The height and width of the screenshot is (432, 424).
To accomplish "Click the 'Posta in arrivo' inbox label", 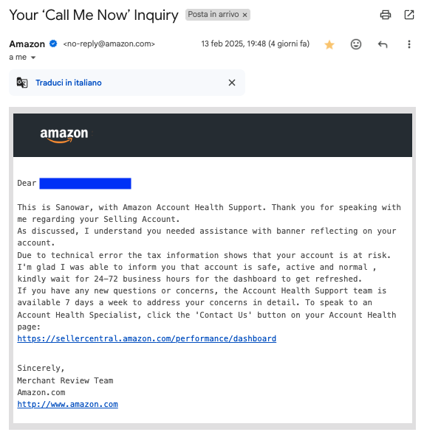I will (x=213, y=15).
